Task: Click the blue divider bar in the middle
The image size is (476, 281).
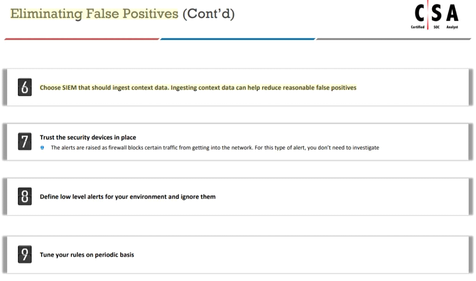Action: click(238, 39)
